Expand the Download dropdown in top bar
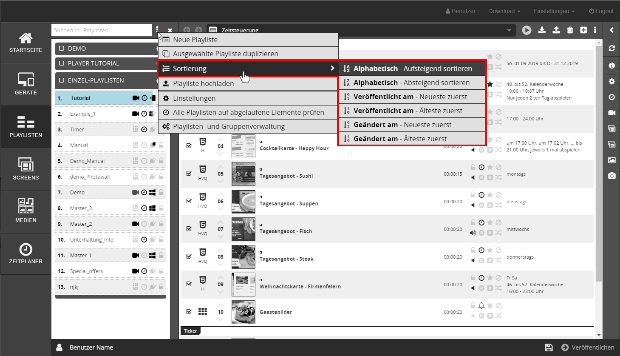Viewport: 620px width, 356px height. point(504,11)
